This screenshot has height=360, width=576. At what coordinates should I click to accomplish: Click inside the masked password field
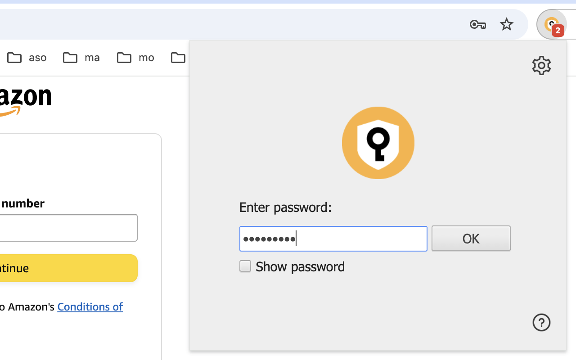[x=333, y=238]
